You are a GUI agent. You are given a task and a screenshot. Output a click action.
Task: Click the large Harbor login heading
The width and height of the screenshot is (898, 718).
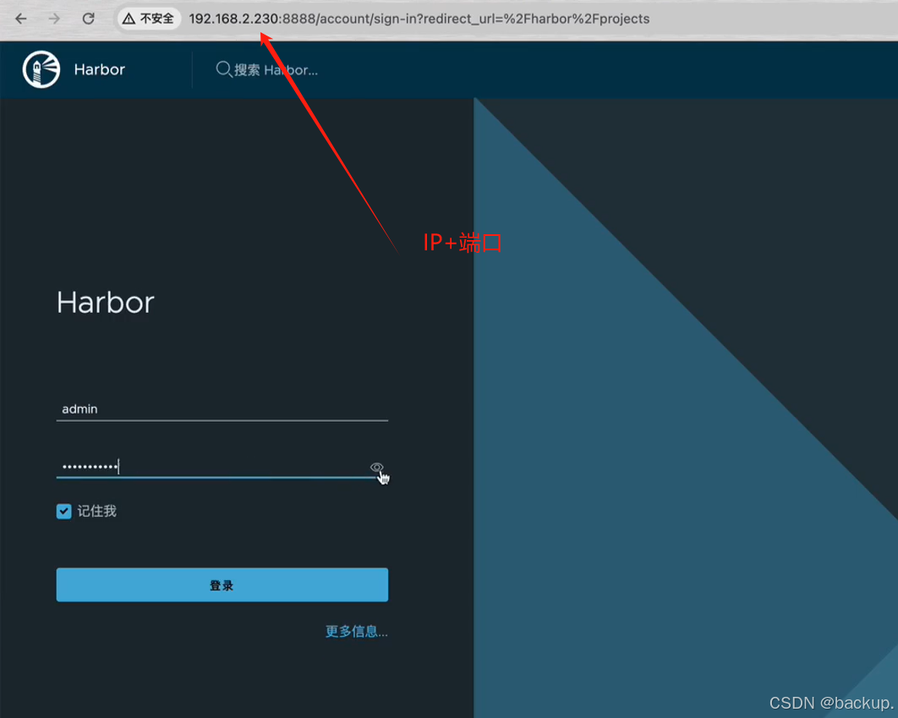[106, 302]
